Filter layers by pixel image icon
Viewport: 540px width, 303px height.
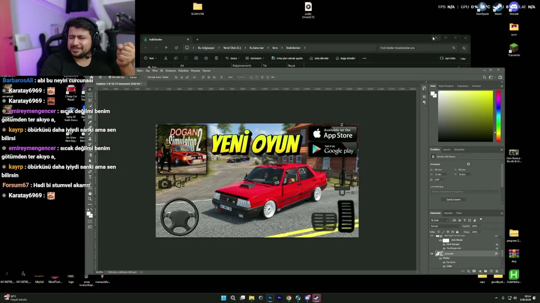[454, 220]
